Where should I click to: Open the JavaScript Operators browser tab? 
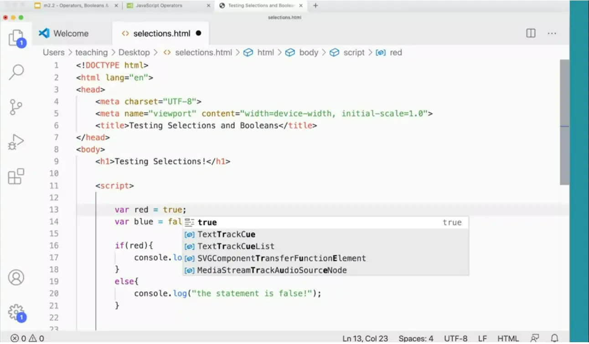(159, 5)
